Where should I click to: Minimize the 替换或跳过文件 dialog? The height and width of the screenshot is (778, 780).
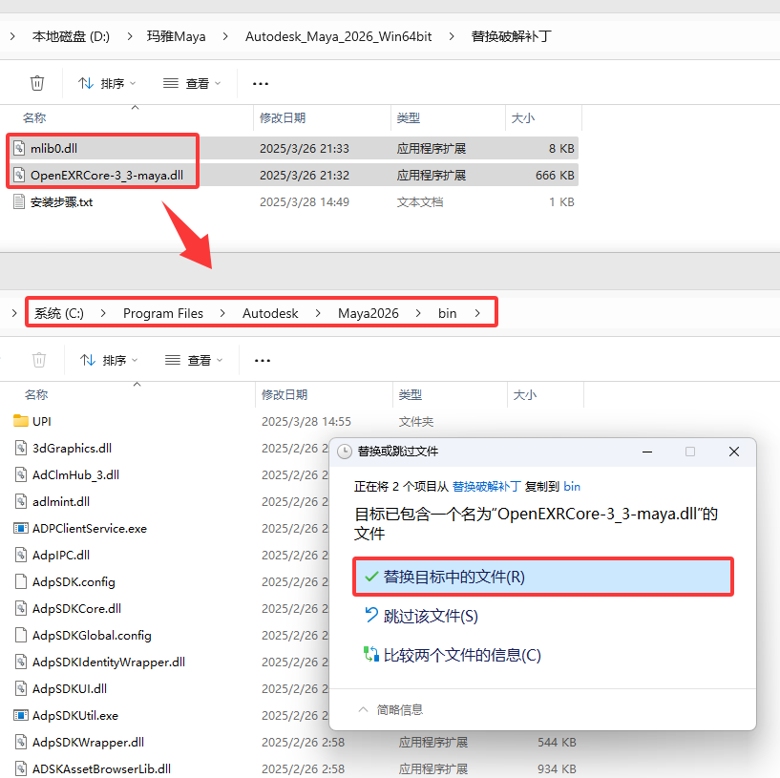647,452
